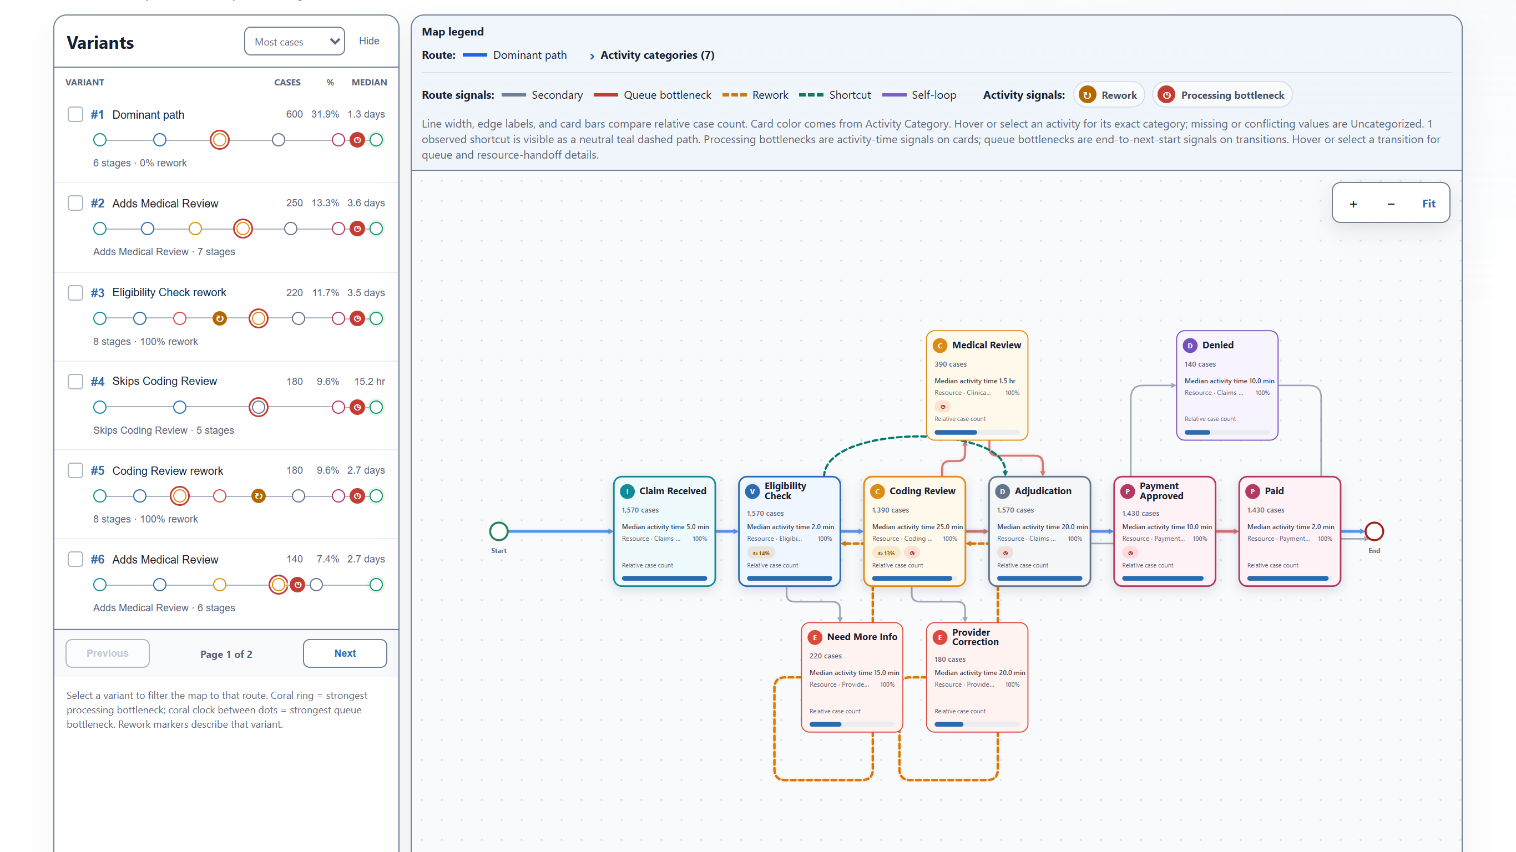The height and width of the screenshot is (852, 1516).
Task: Sort by the CASES column header
Action: click(287, 83)
